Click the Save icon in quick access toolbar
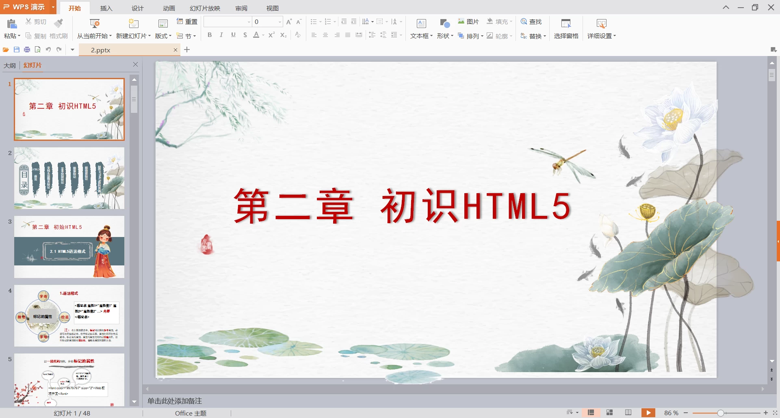780x418 pixels. [17, 50]
